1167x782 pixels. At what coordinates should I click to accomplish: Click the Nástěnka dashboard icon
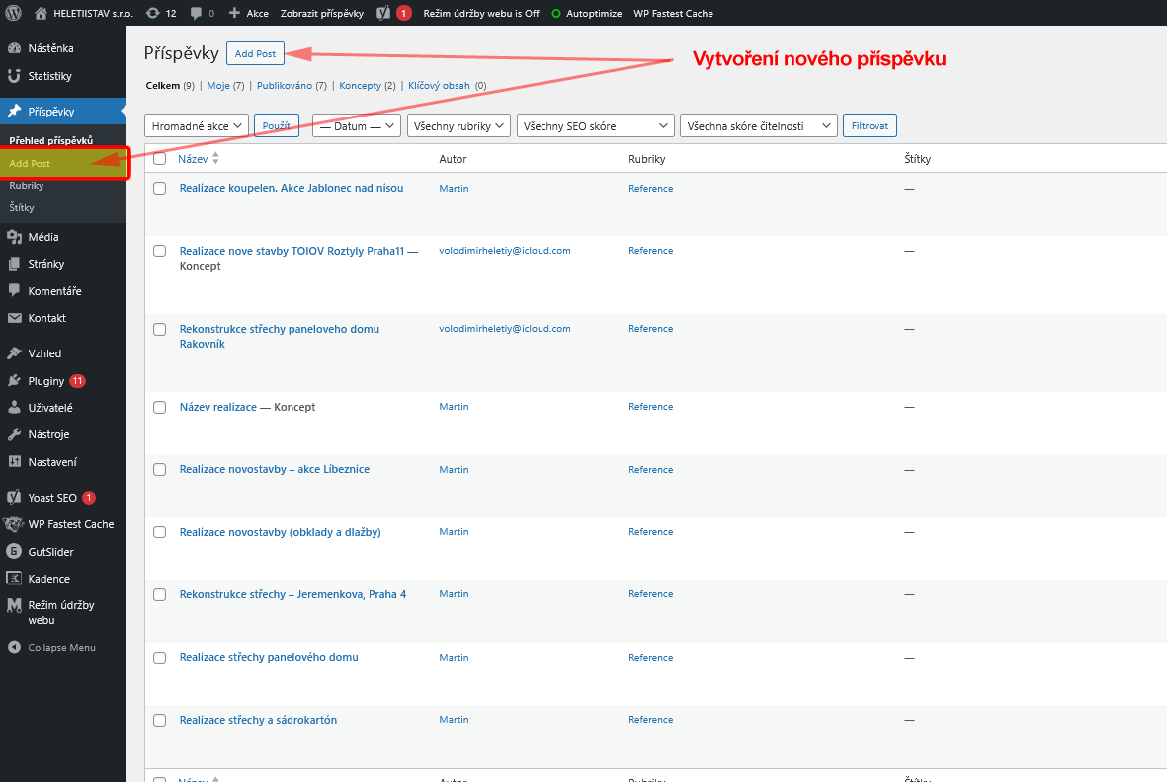pyautogui.click(x=14, y=48)
